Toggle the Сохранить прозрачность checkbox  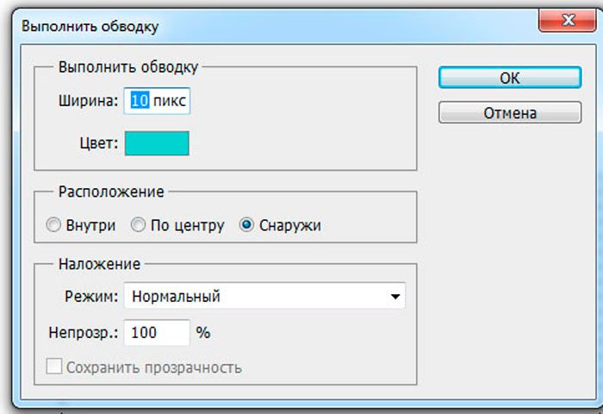click(53, 367)
